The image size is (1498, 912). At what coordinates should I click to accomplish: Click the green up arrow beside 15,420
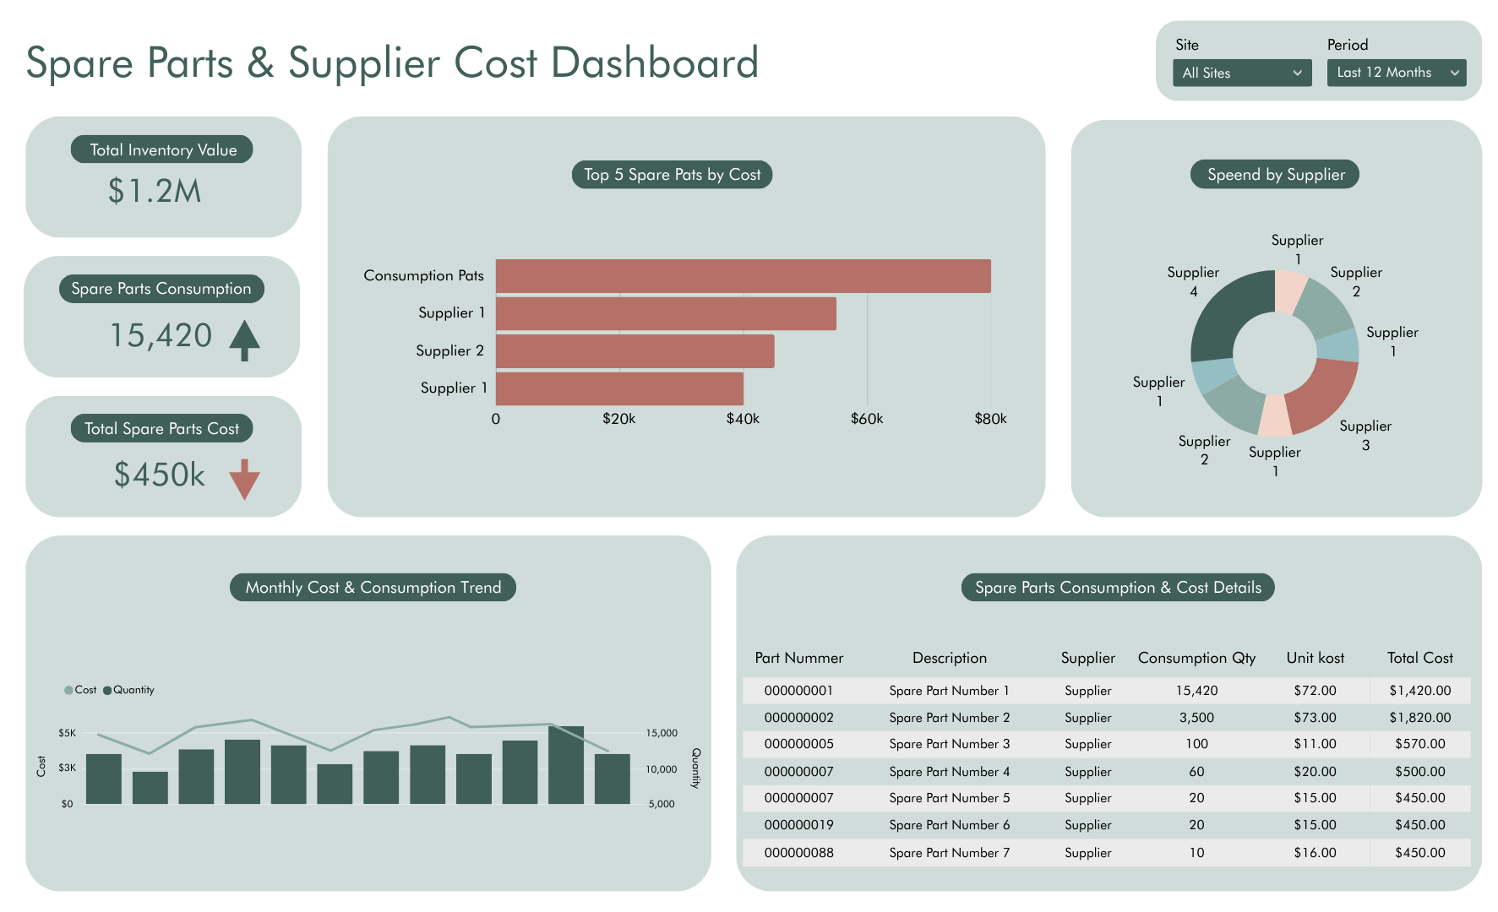[x=244, y=339]
